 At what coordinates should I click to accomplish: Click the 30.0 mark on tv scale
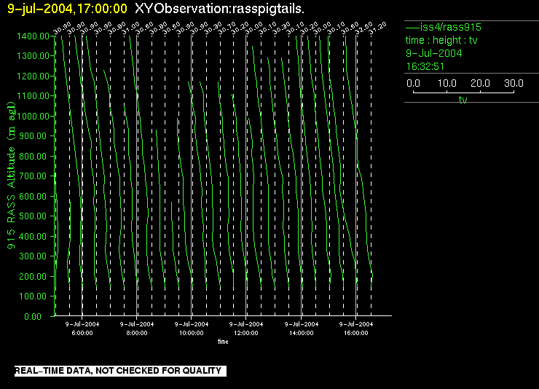pyautogui.click(x=514, y=84)
